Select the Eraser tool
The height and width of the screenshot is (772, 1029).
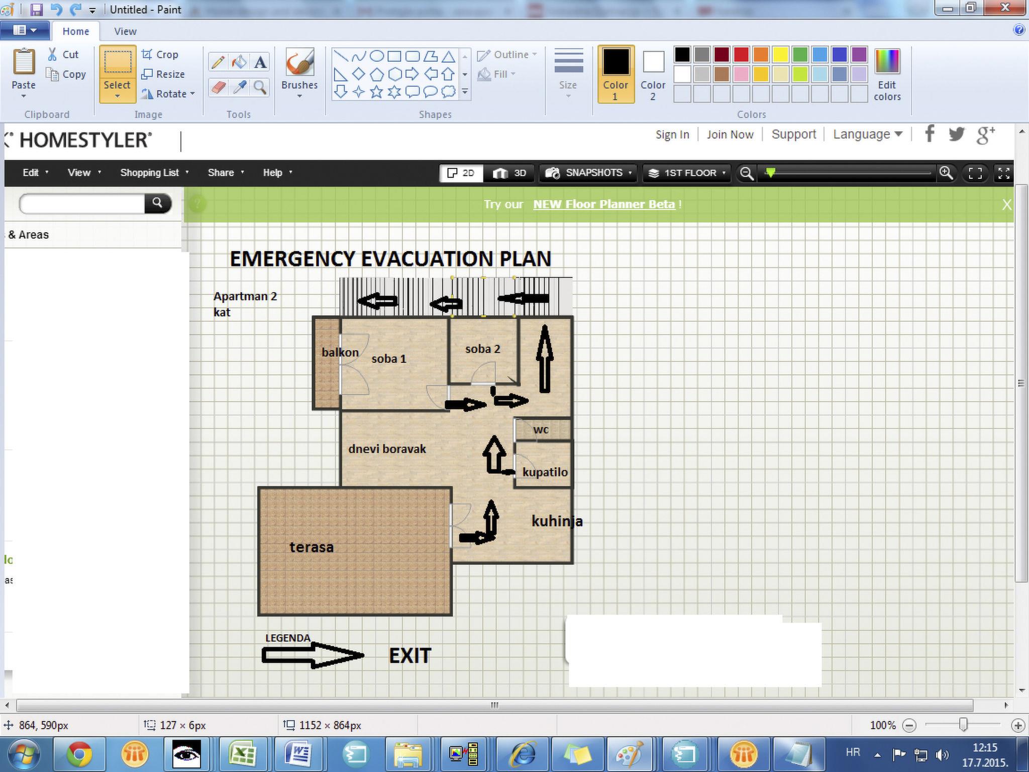pos(218,87)
